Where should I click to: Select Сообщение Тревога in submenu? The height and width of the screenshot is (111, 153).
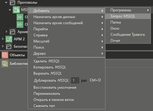pyautogui.click(x=128, y=35)
